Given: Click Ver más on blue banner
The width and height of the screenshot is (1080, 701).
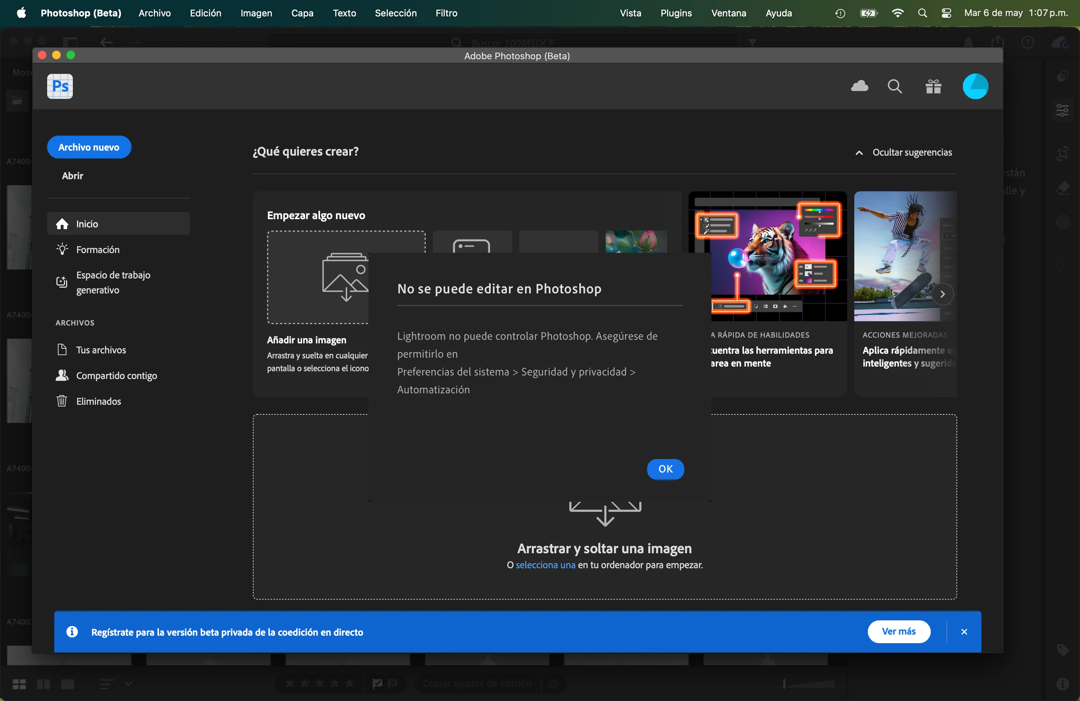Looking at the screenshot, I should [x=899, y=631].
